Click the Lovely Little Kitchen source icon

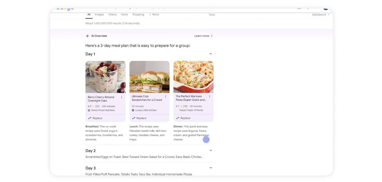coord(133,110)
